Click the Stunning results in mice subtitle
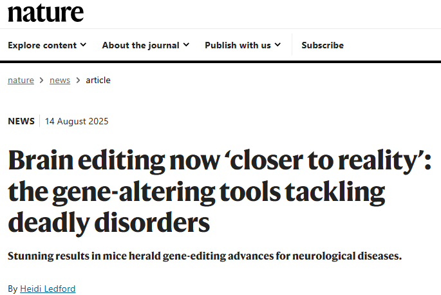This screenshot has height=295, width=441. [205, 256]
